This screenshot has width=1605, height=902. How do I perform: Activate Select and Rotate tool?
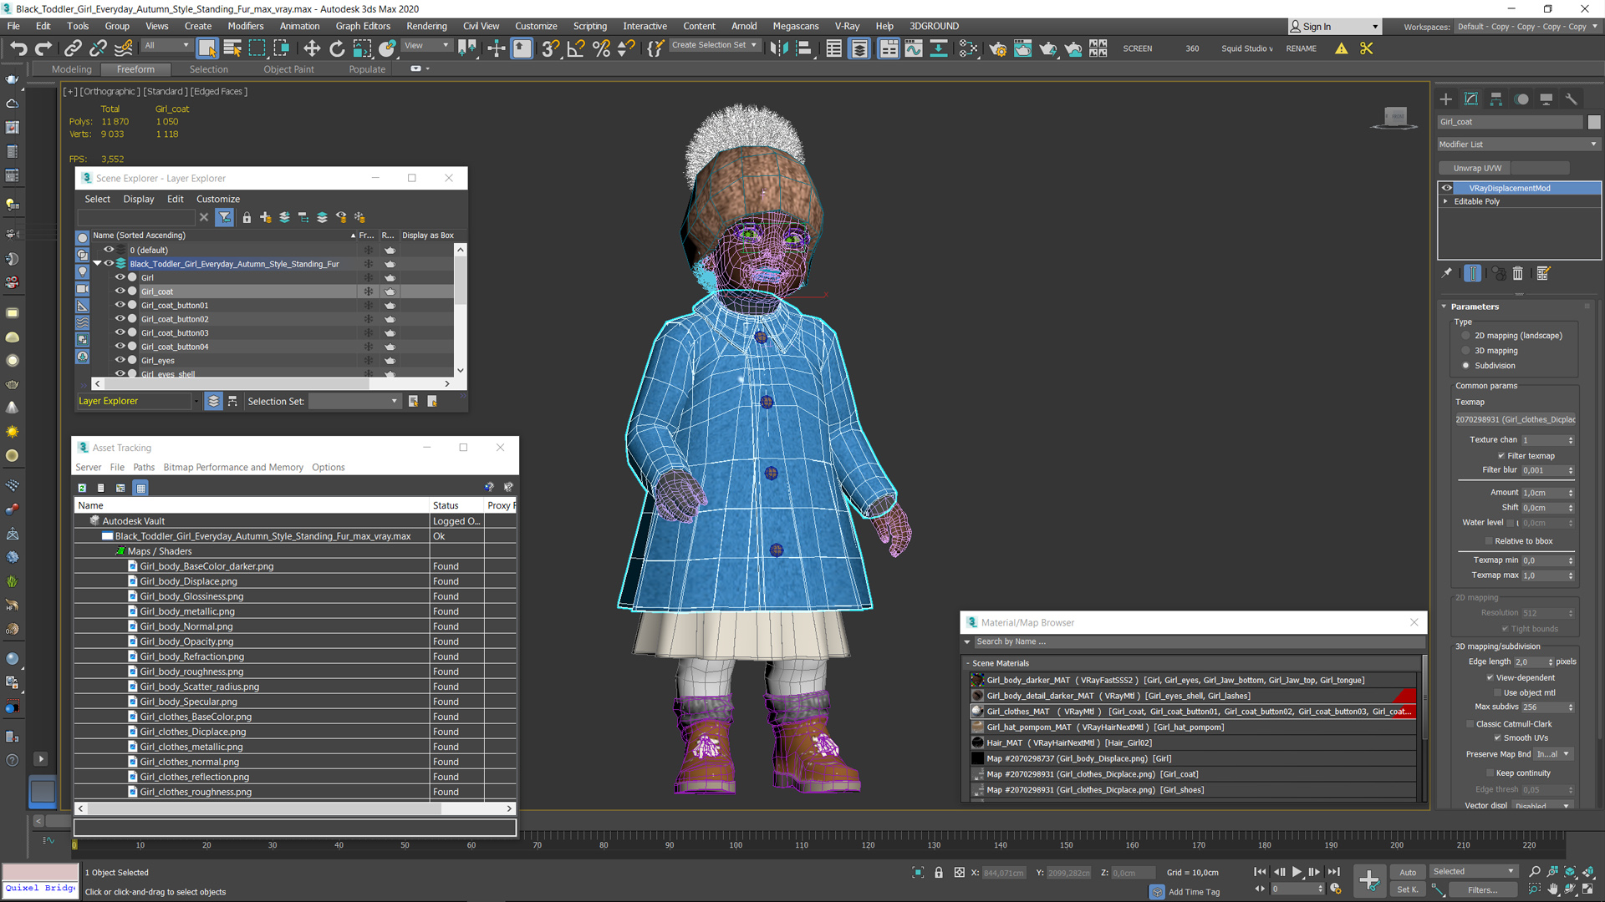337,48
